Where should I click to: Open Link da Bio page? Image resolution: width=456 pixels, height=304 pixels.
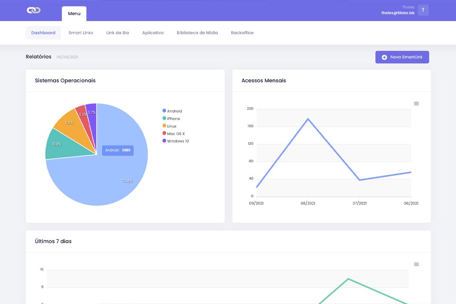[x=117, y=33]
